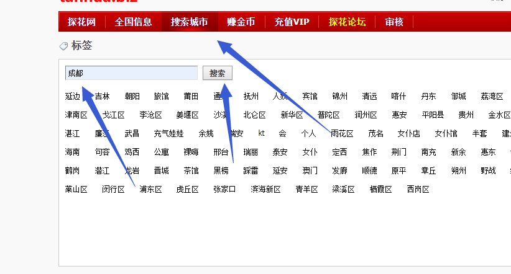The width and height of the screenshot is (511, 274).
Task: Open the 平阳县 tag link
Action: click(433, 115)
